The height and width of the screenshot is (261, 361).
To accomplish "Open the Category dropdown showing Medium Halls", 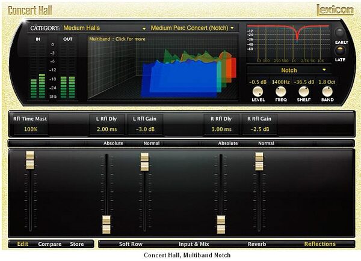I will tap(105, 28).
